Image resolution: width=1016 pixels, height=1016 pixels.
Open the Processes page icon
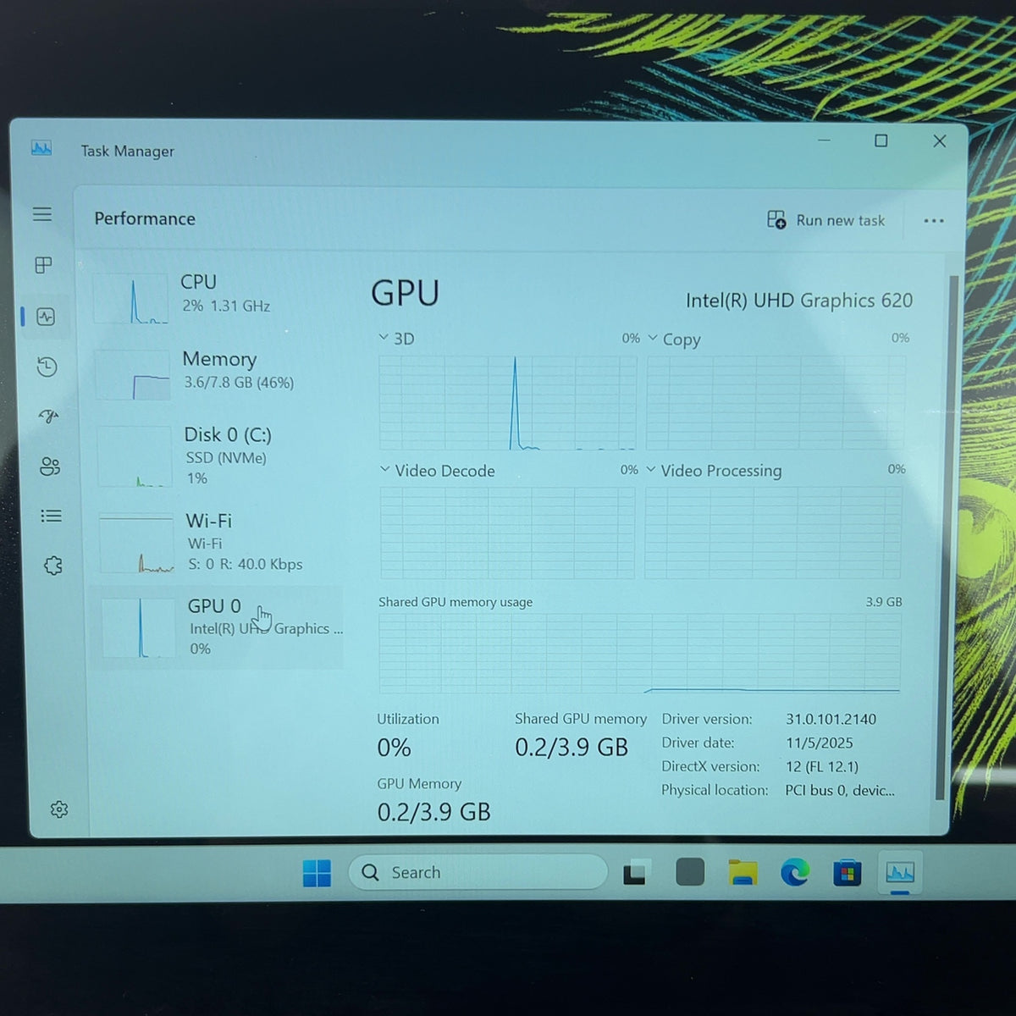pyautogui.click(x=43, y=265)
